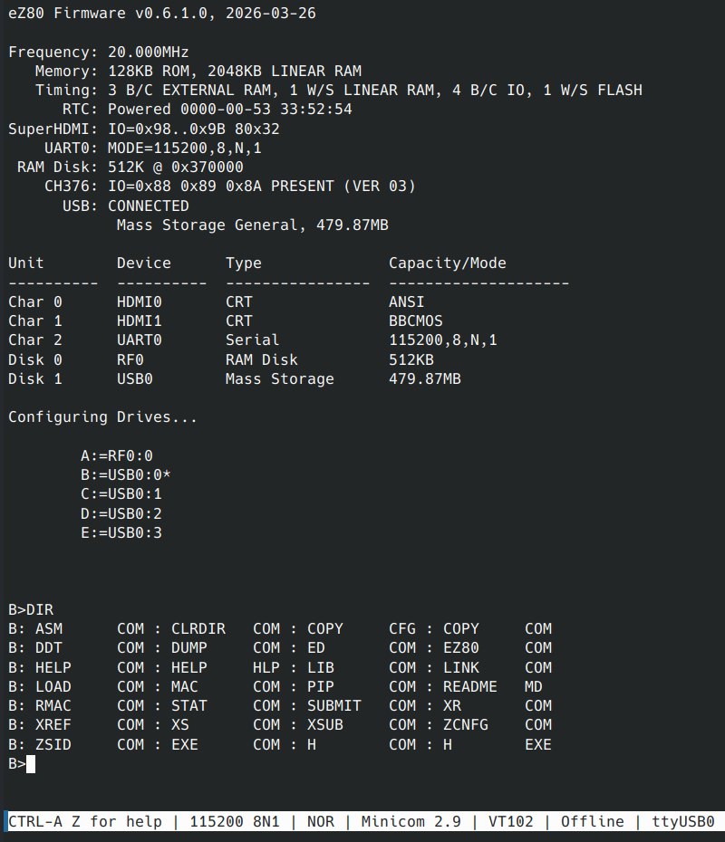725x842 pixels.
Task: Click the "Offline" status indicator
Action: 593,822
